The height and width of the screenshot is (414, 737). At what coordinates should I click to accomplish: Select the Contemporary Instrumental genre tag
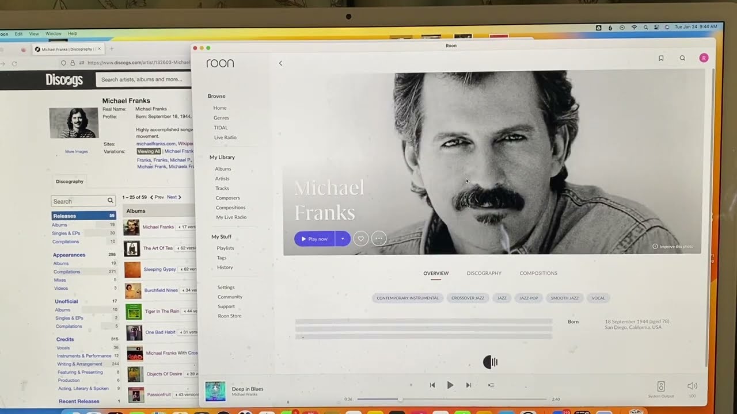click(408, 298)
